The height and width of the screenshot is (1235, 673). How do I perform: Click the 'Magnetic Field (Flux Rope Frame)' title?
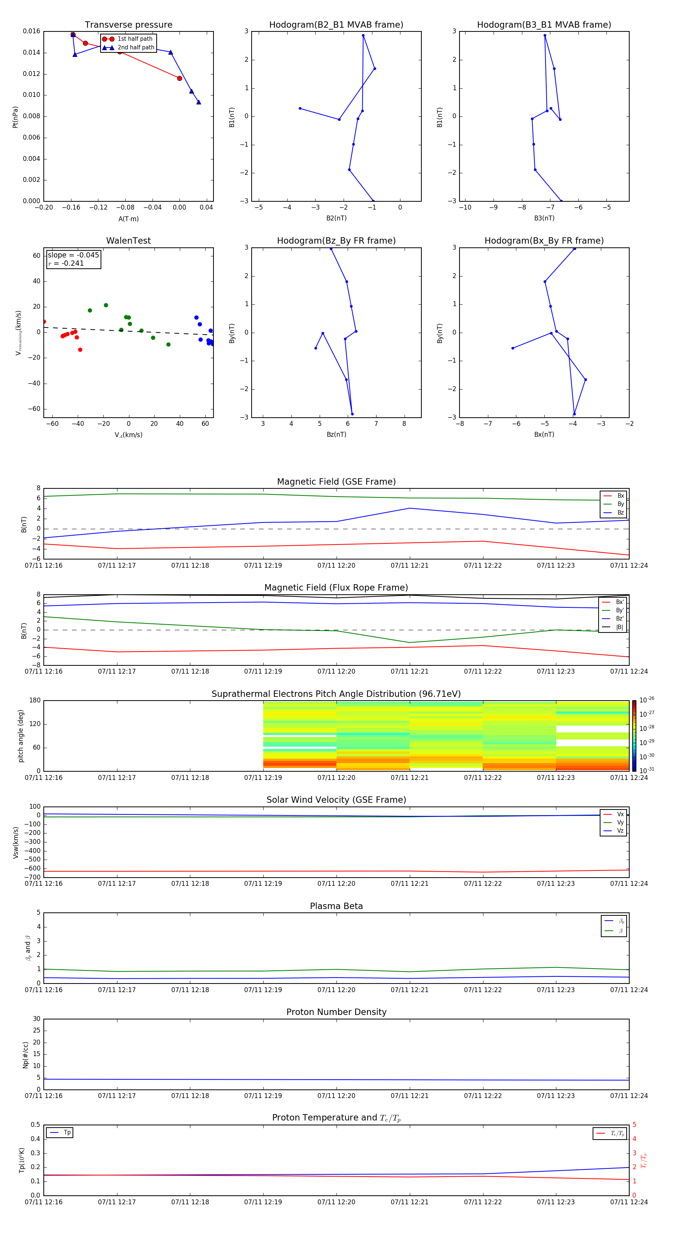(x=336, y=588)
